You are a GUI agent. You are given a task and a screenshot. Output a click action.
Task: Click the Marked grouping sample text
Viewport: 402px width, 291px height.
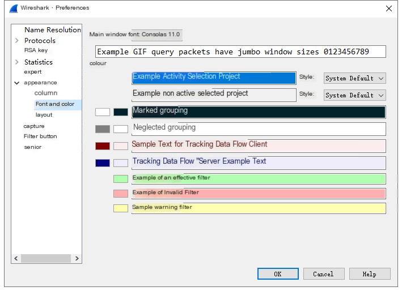(259, 112)
